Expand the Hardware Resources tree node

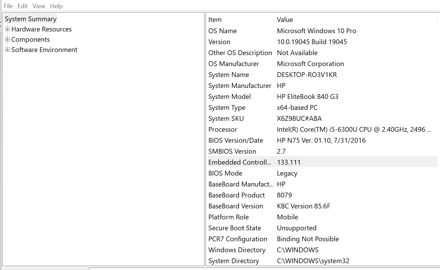8,29
